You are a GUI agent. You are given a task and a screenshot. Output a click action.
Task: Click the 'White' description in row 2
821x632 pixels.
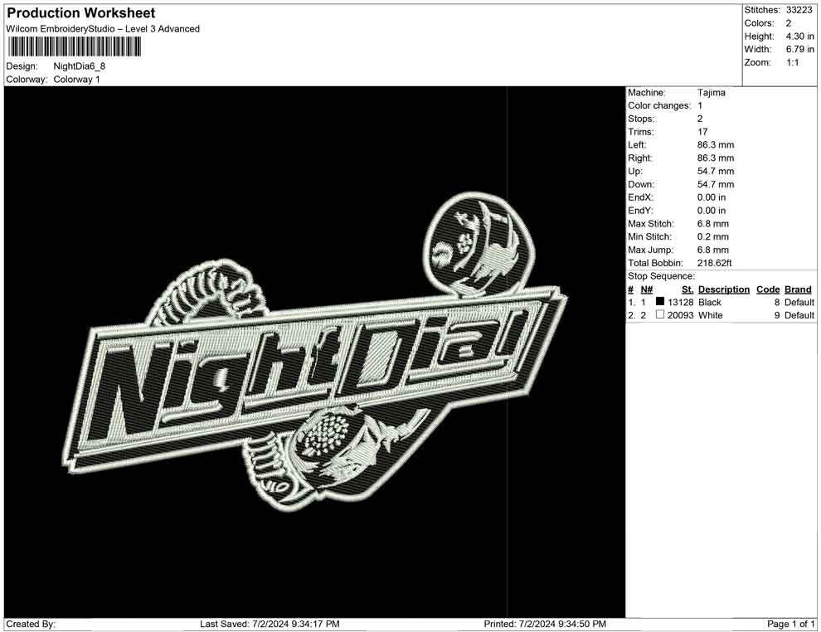[710, 315]
